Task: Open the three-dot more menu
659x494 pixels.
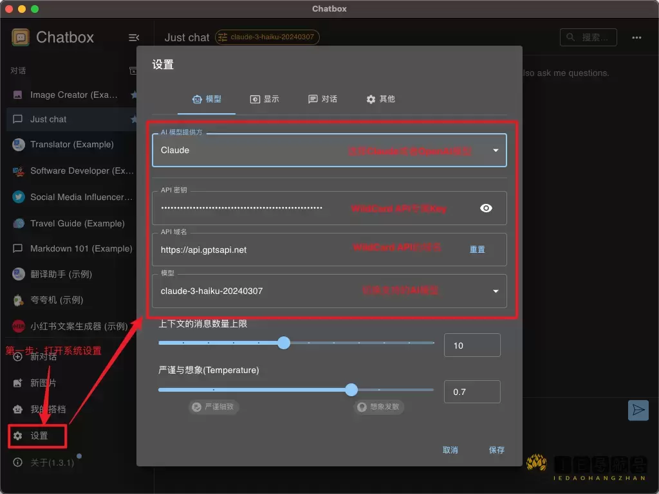Action: click(x=636, y=38)
